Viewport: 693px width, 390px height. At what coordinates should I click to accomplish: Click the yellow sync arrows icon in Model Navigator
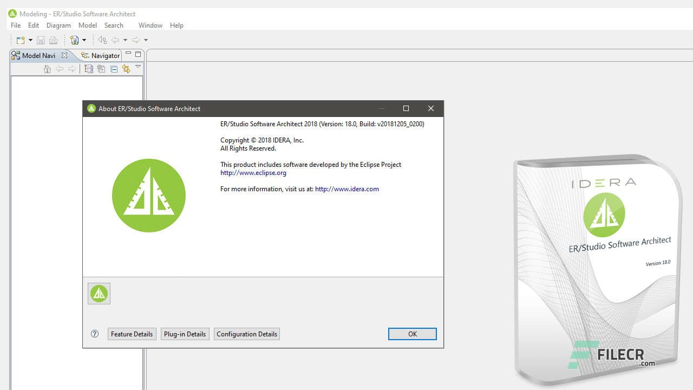pos(126,69)
